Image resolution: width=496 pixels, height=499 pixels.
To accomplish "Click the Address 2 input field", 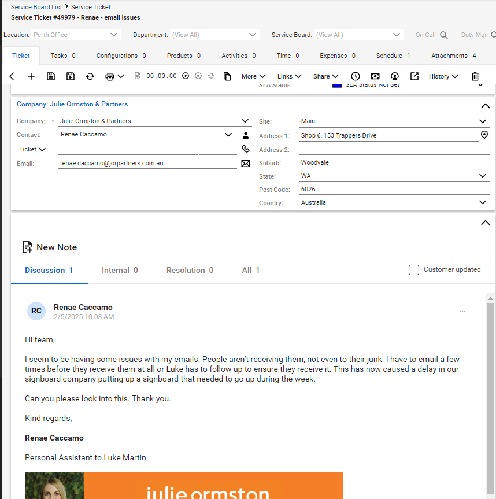I will click(394, 149).
